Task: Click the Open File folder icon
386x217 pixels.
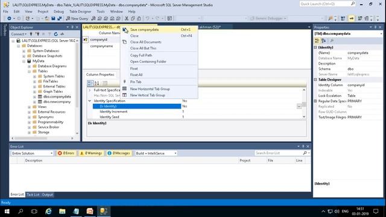Action: [46, 19]
